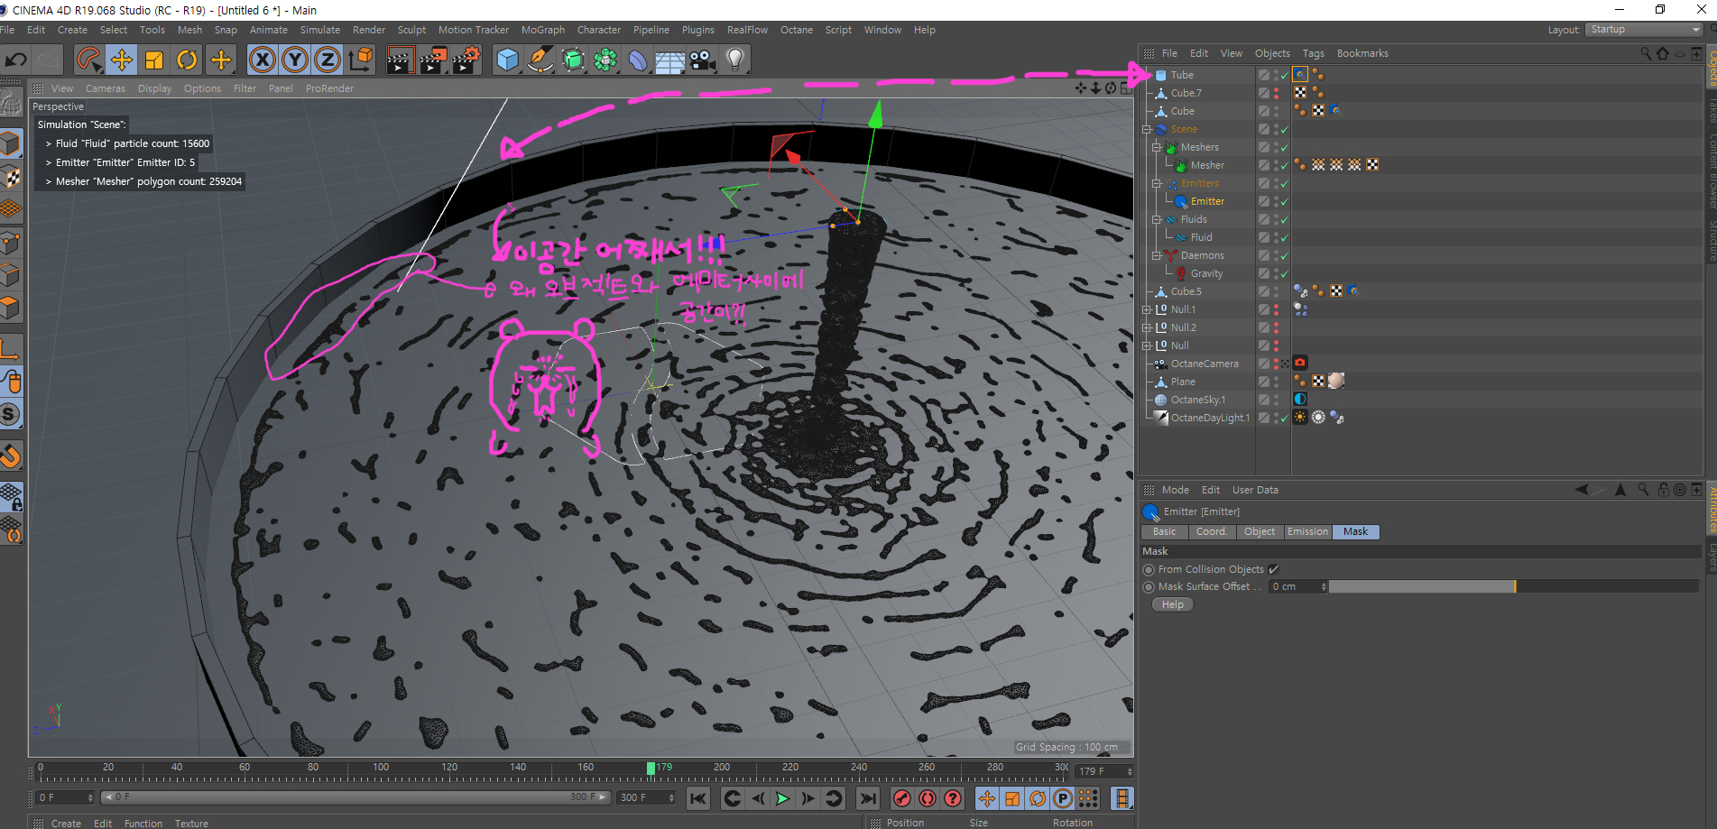This screenshot has height=829, width=1717.
Task: Open the RealFlow menu
Action: [747, 30]
